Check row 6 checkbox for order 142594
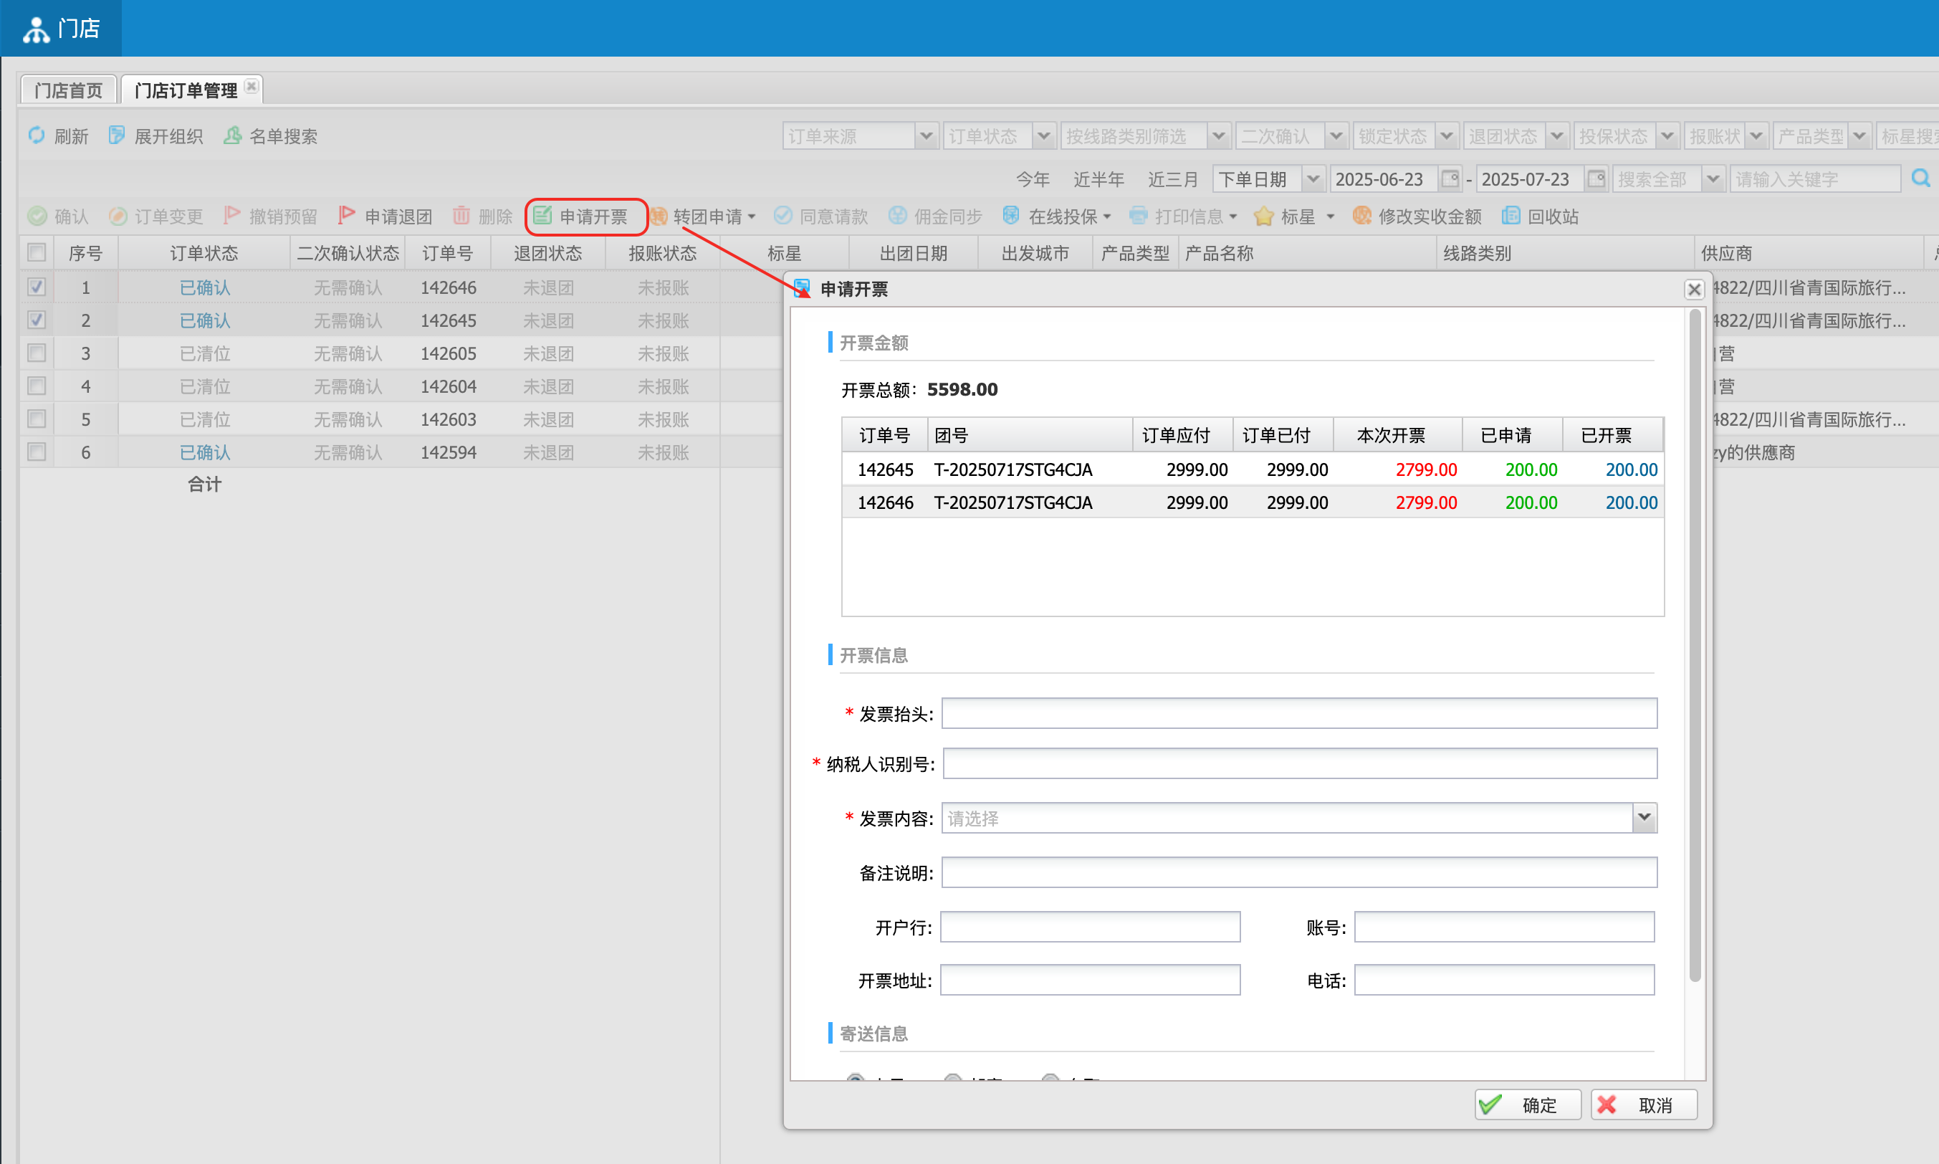This screenshot has width=1939, height=1164. [x=36, y=452]
